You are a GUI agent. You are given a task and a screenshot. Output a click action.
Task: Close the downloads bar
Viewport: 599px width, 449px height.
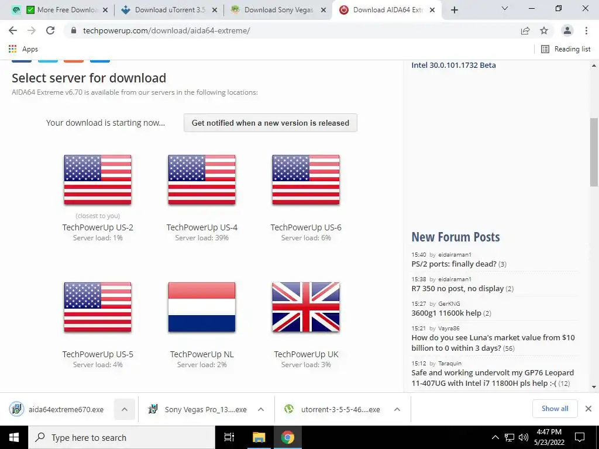588,409
